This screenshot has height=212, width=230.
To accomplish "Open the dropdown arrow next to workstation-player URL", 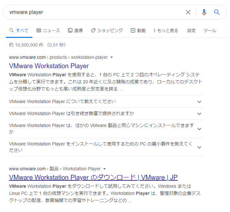I will pos(112,57).
